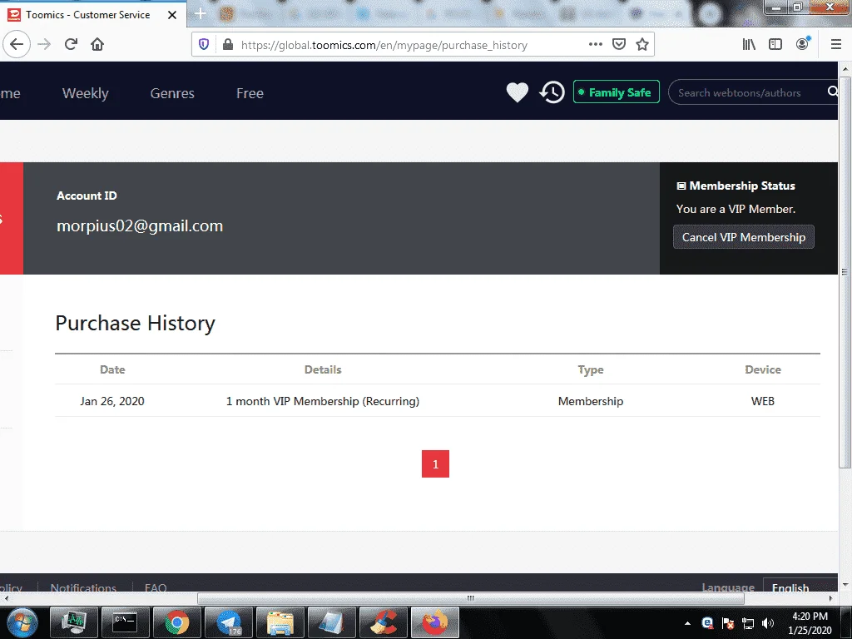The image size is (852, 639).
Task: Open the Firefox hamburger menu
Action: [836, 45]
